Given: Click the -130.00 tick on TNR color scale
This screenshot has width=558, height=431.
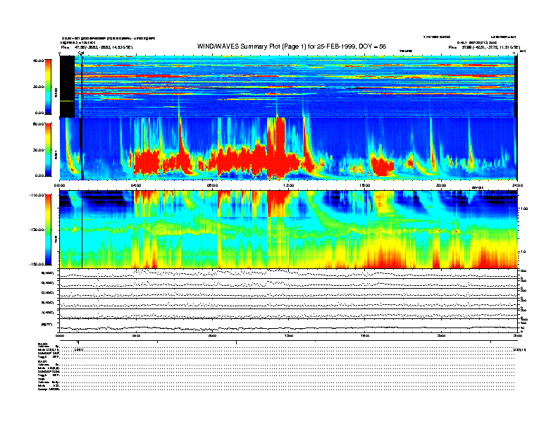Looking at the screenshot, I should point(37,230).
